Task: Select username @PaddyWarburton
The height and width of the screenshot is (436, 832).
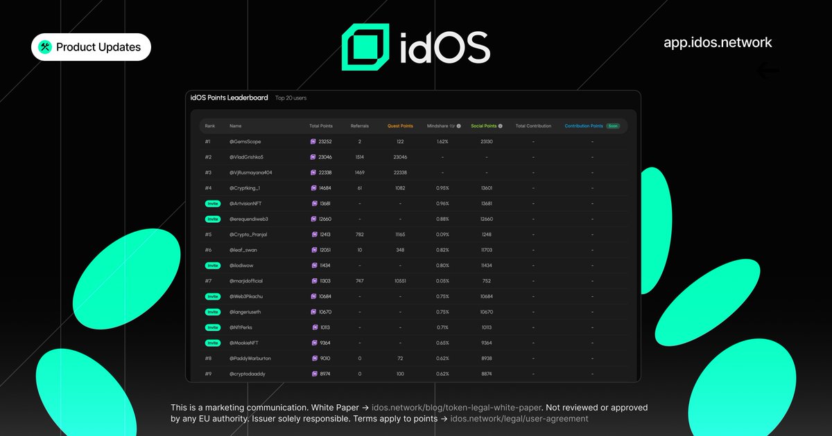Action: pyautogui.click(x=250, y=358)
